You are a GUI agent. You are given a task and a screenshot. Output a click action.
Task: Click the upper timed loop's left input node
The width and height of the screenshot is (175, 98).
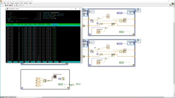(85, 13)
